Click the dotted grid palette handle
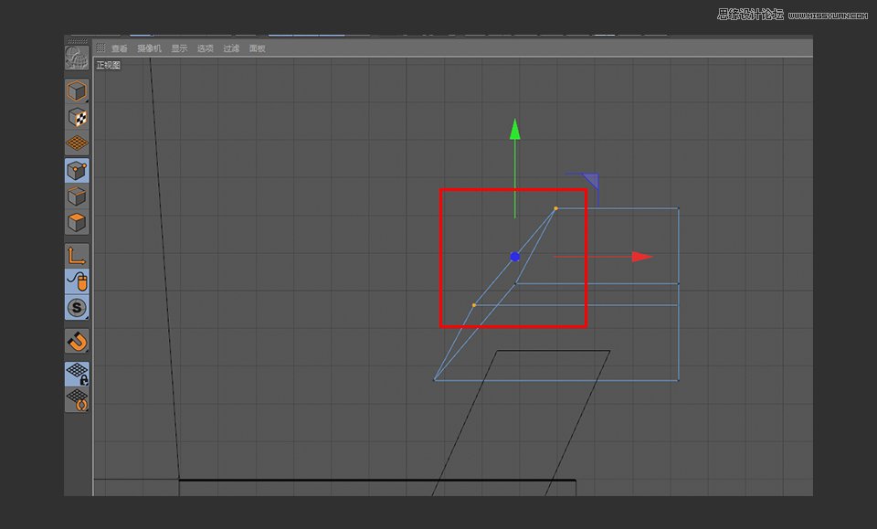Viewport: 877px width, 529px height. click(x=101, y=48)
